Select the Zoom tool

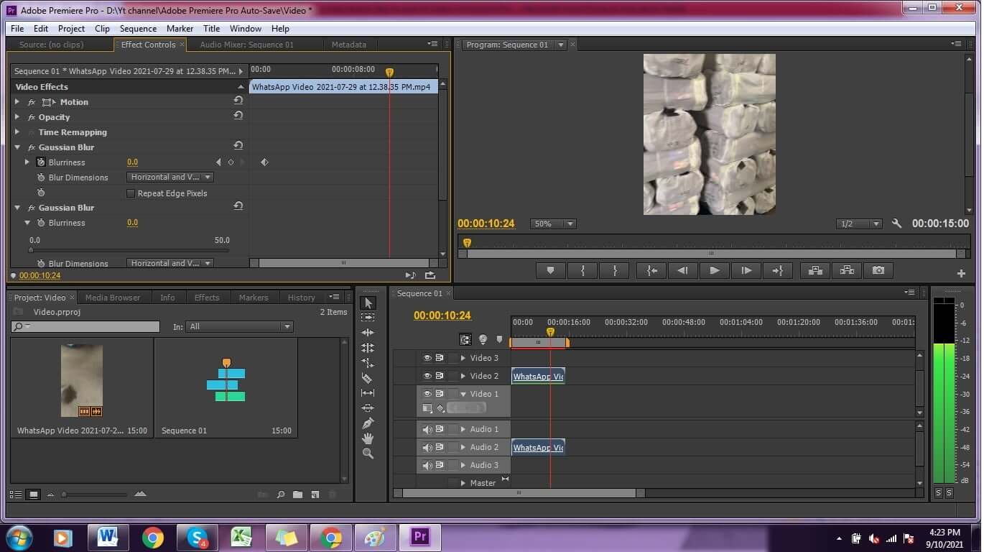[x=368, y=454]
